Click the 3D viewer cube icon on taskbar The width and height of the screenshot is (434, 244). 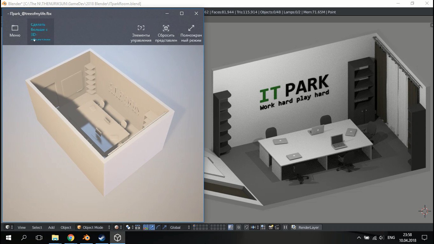point(117,237)
